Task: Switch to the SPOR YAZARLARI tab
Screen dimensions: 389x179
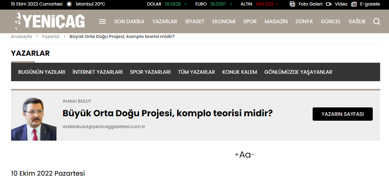Action: click(150, 72)
